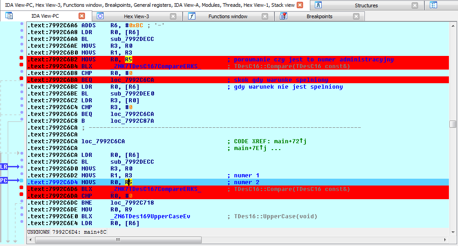Click the Functions window f icon
This screenshot has height=246, width=458.
[x=192, y=16]
